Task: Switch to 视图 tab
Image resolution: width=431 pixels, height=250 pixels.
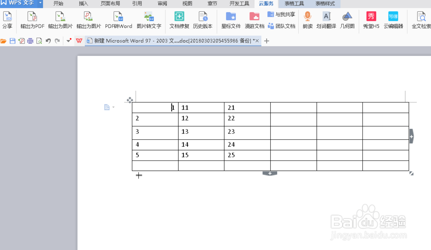Action: click(x=187, y=3)
